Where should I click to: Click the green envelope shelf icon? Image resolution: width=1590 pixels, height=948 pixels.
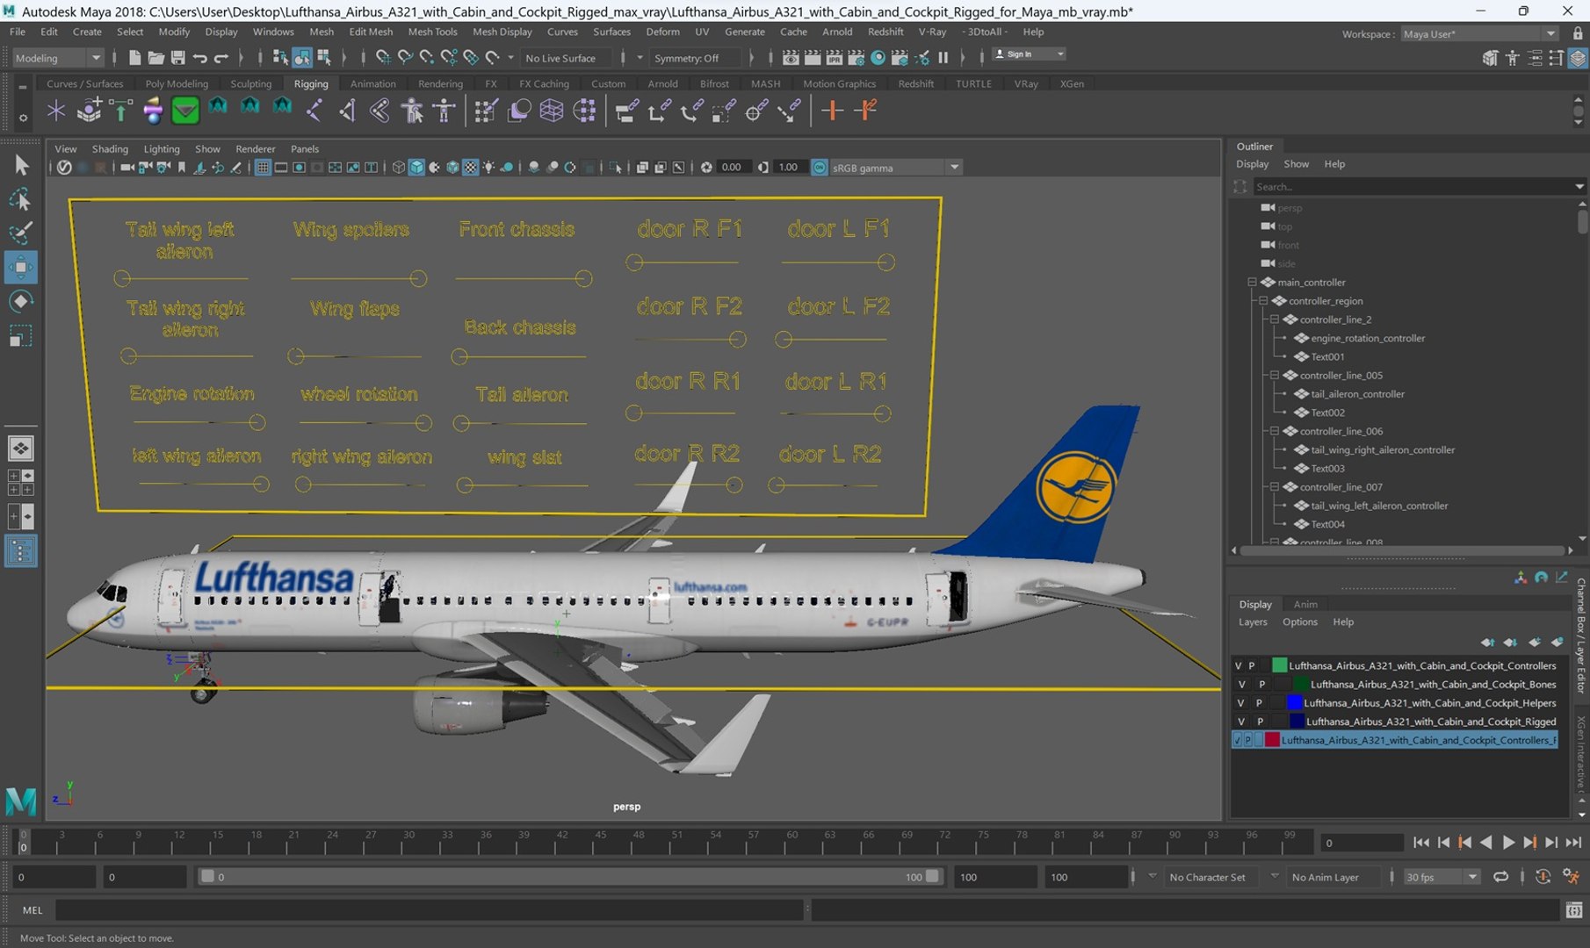click(x=185, y=111)
